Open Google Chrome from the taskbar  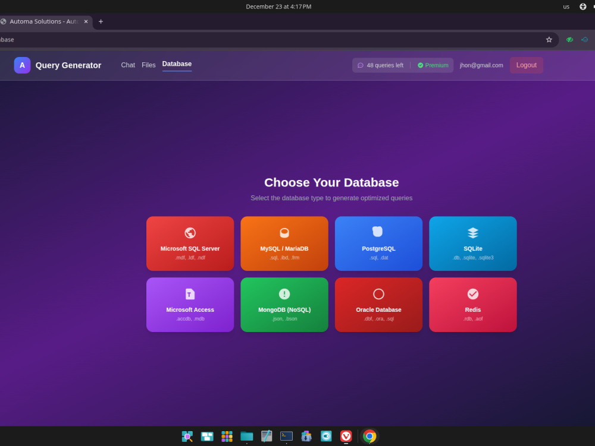[369, 436]
